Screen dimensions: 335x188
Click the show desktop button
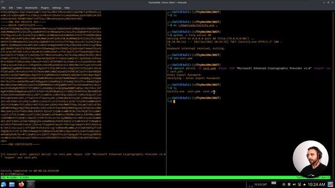[x=330, y=184]
